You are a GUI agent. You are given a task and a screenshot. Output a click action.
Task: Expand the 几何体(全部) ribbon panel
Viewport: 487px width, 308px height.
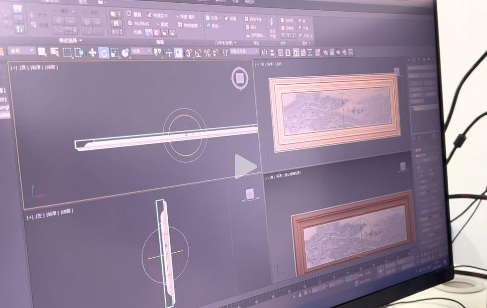[x=226, y=43]
